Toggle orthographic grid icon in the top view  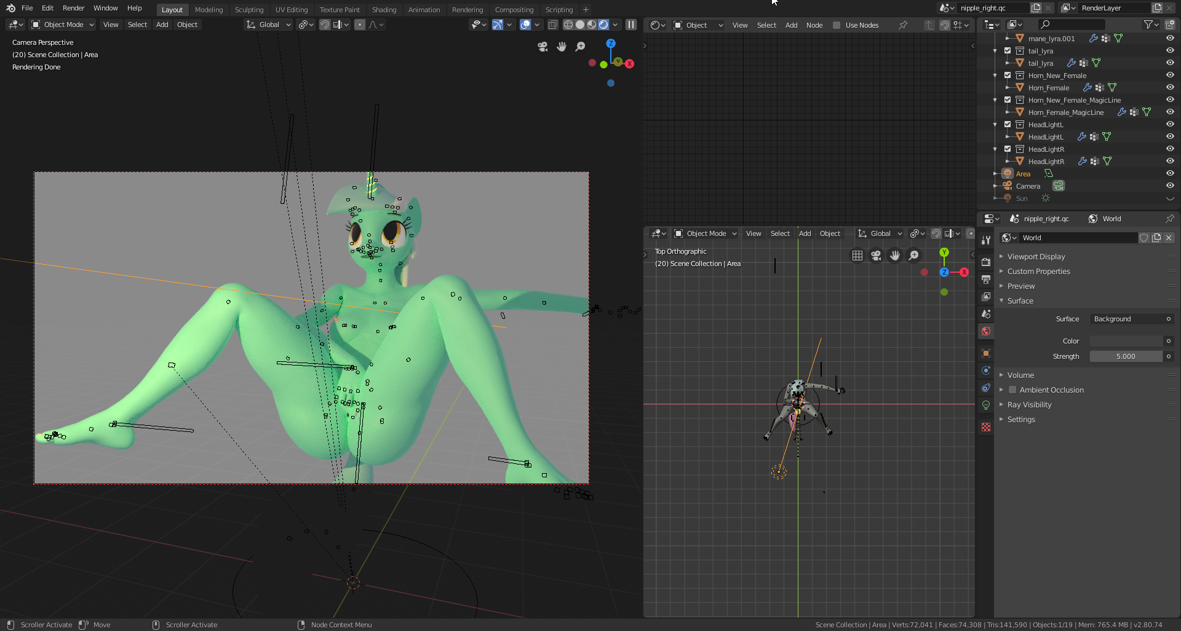[x=857, y=256]
